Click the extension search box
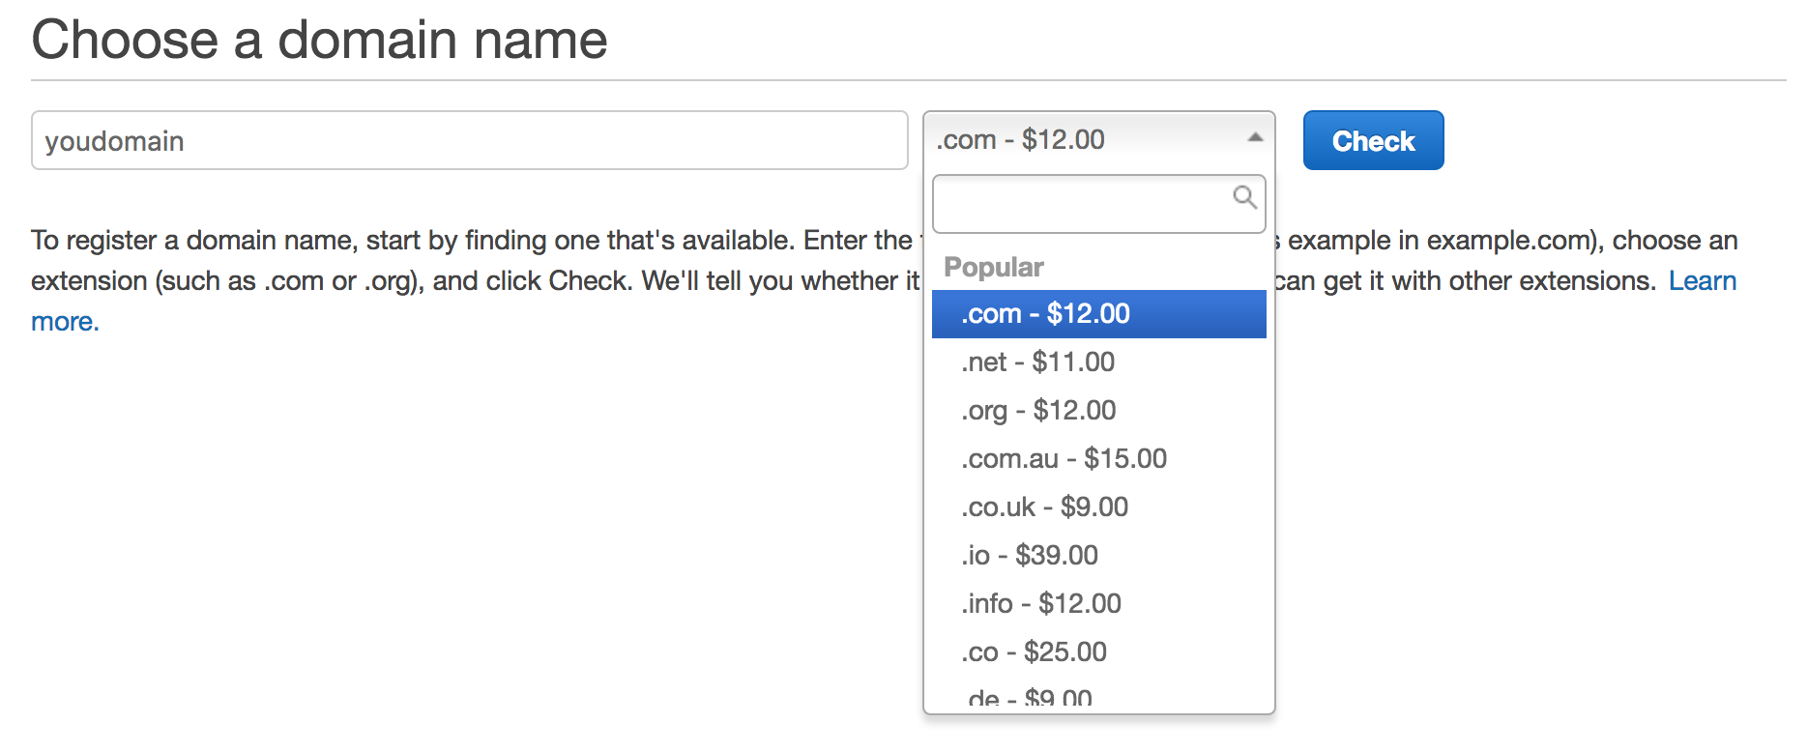Viewport: 1808px width, 752px height. pyautogui.click(x=1083, y=204)
